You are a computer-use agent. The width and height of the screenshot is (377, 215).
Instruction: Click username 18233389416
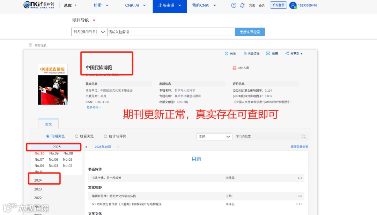(308, 5)
